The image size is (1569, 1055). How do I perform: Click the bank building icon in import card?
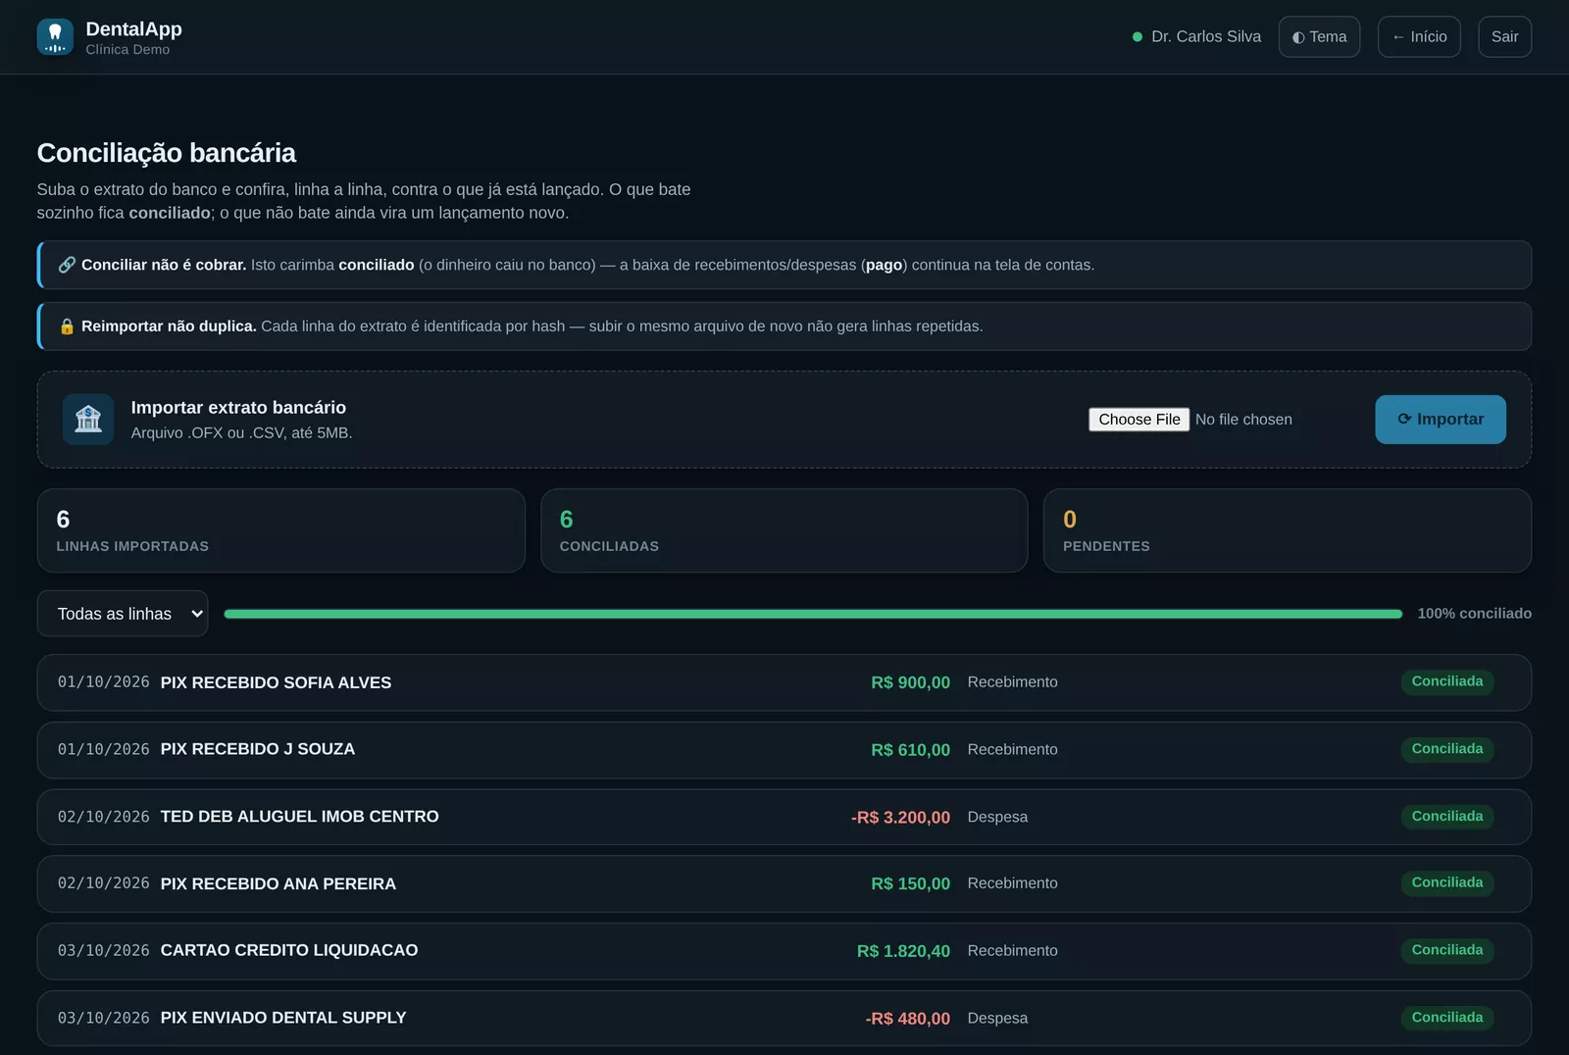click(x=88, y=420)
